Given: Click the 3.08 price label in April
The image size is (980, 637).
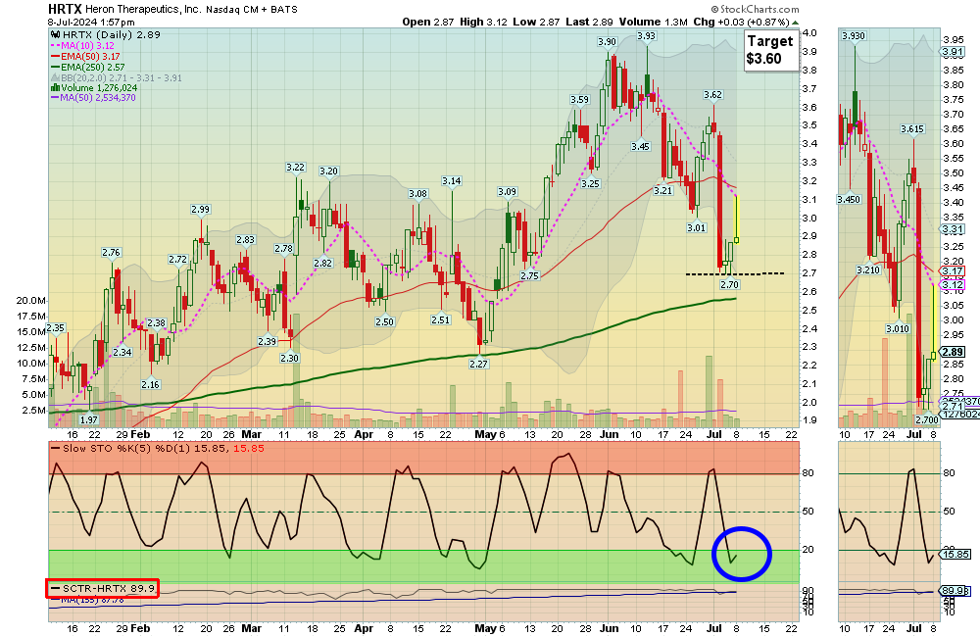Looking at the screenshot, I should [418, 193].
